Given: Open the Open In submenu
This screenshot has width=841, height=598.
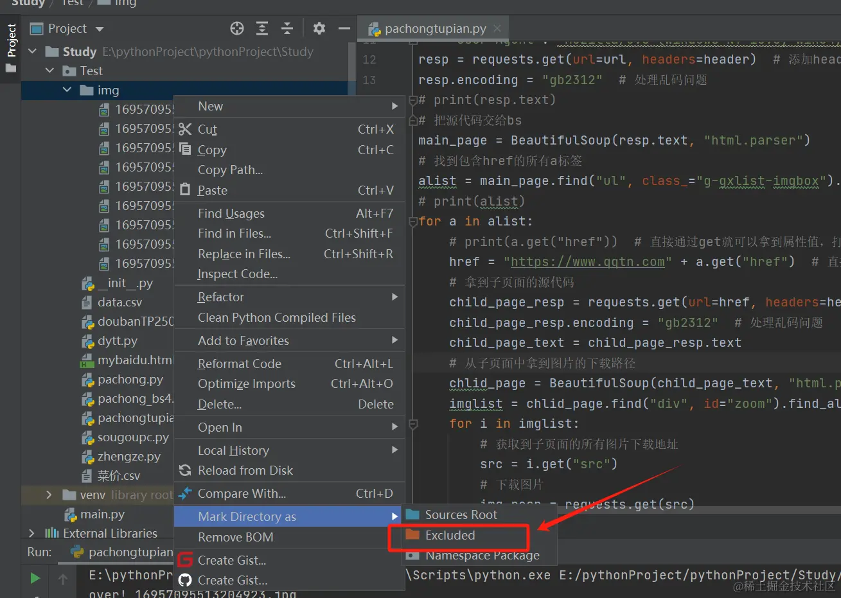Looking at the screenshot, I should pos(289,427).
